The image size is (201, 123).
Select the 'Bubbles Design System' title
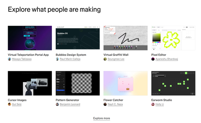pos(71,55)
